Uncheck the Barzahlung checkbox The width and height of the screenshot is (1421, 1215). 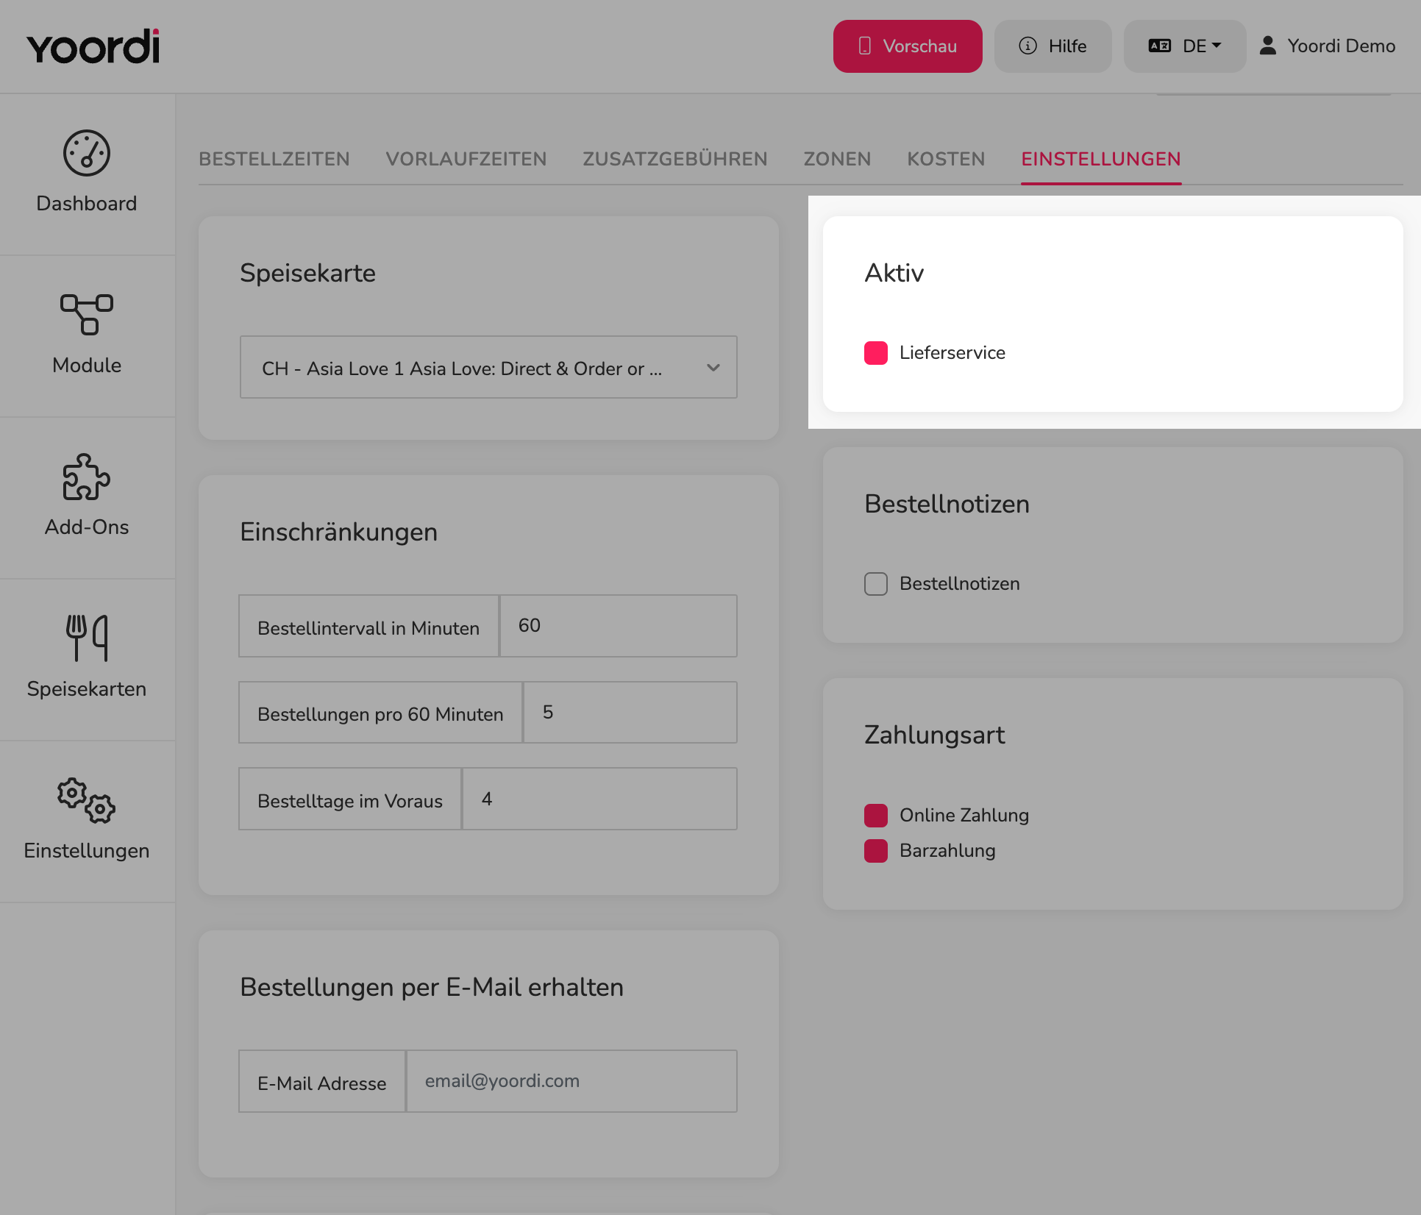click(x=876, y=851)
